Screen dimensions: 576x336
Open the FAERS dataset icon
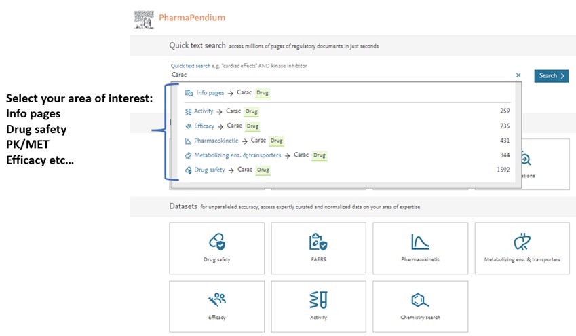318,242
